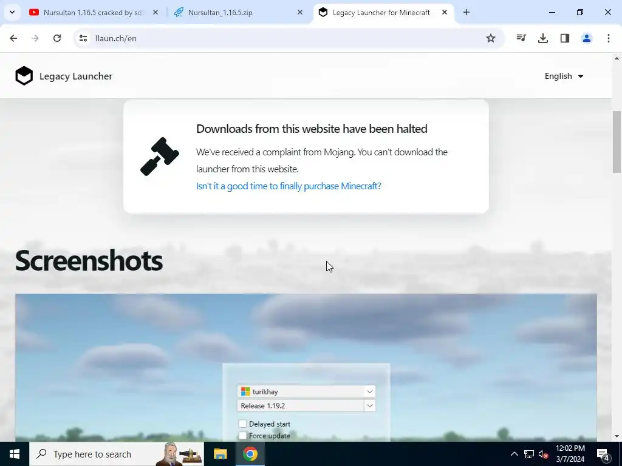Open the Legacy Launcher home link text
The width and height of the screenshot is (622, 466).
(76, 76)
